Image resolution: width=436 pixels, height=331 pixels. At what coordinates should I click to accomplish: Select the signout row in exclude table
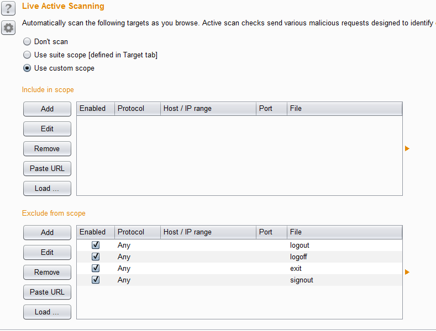coord(301,280)
